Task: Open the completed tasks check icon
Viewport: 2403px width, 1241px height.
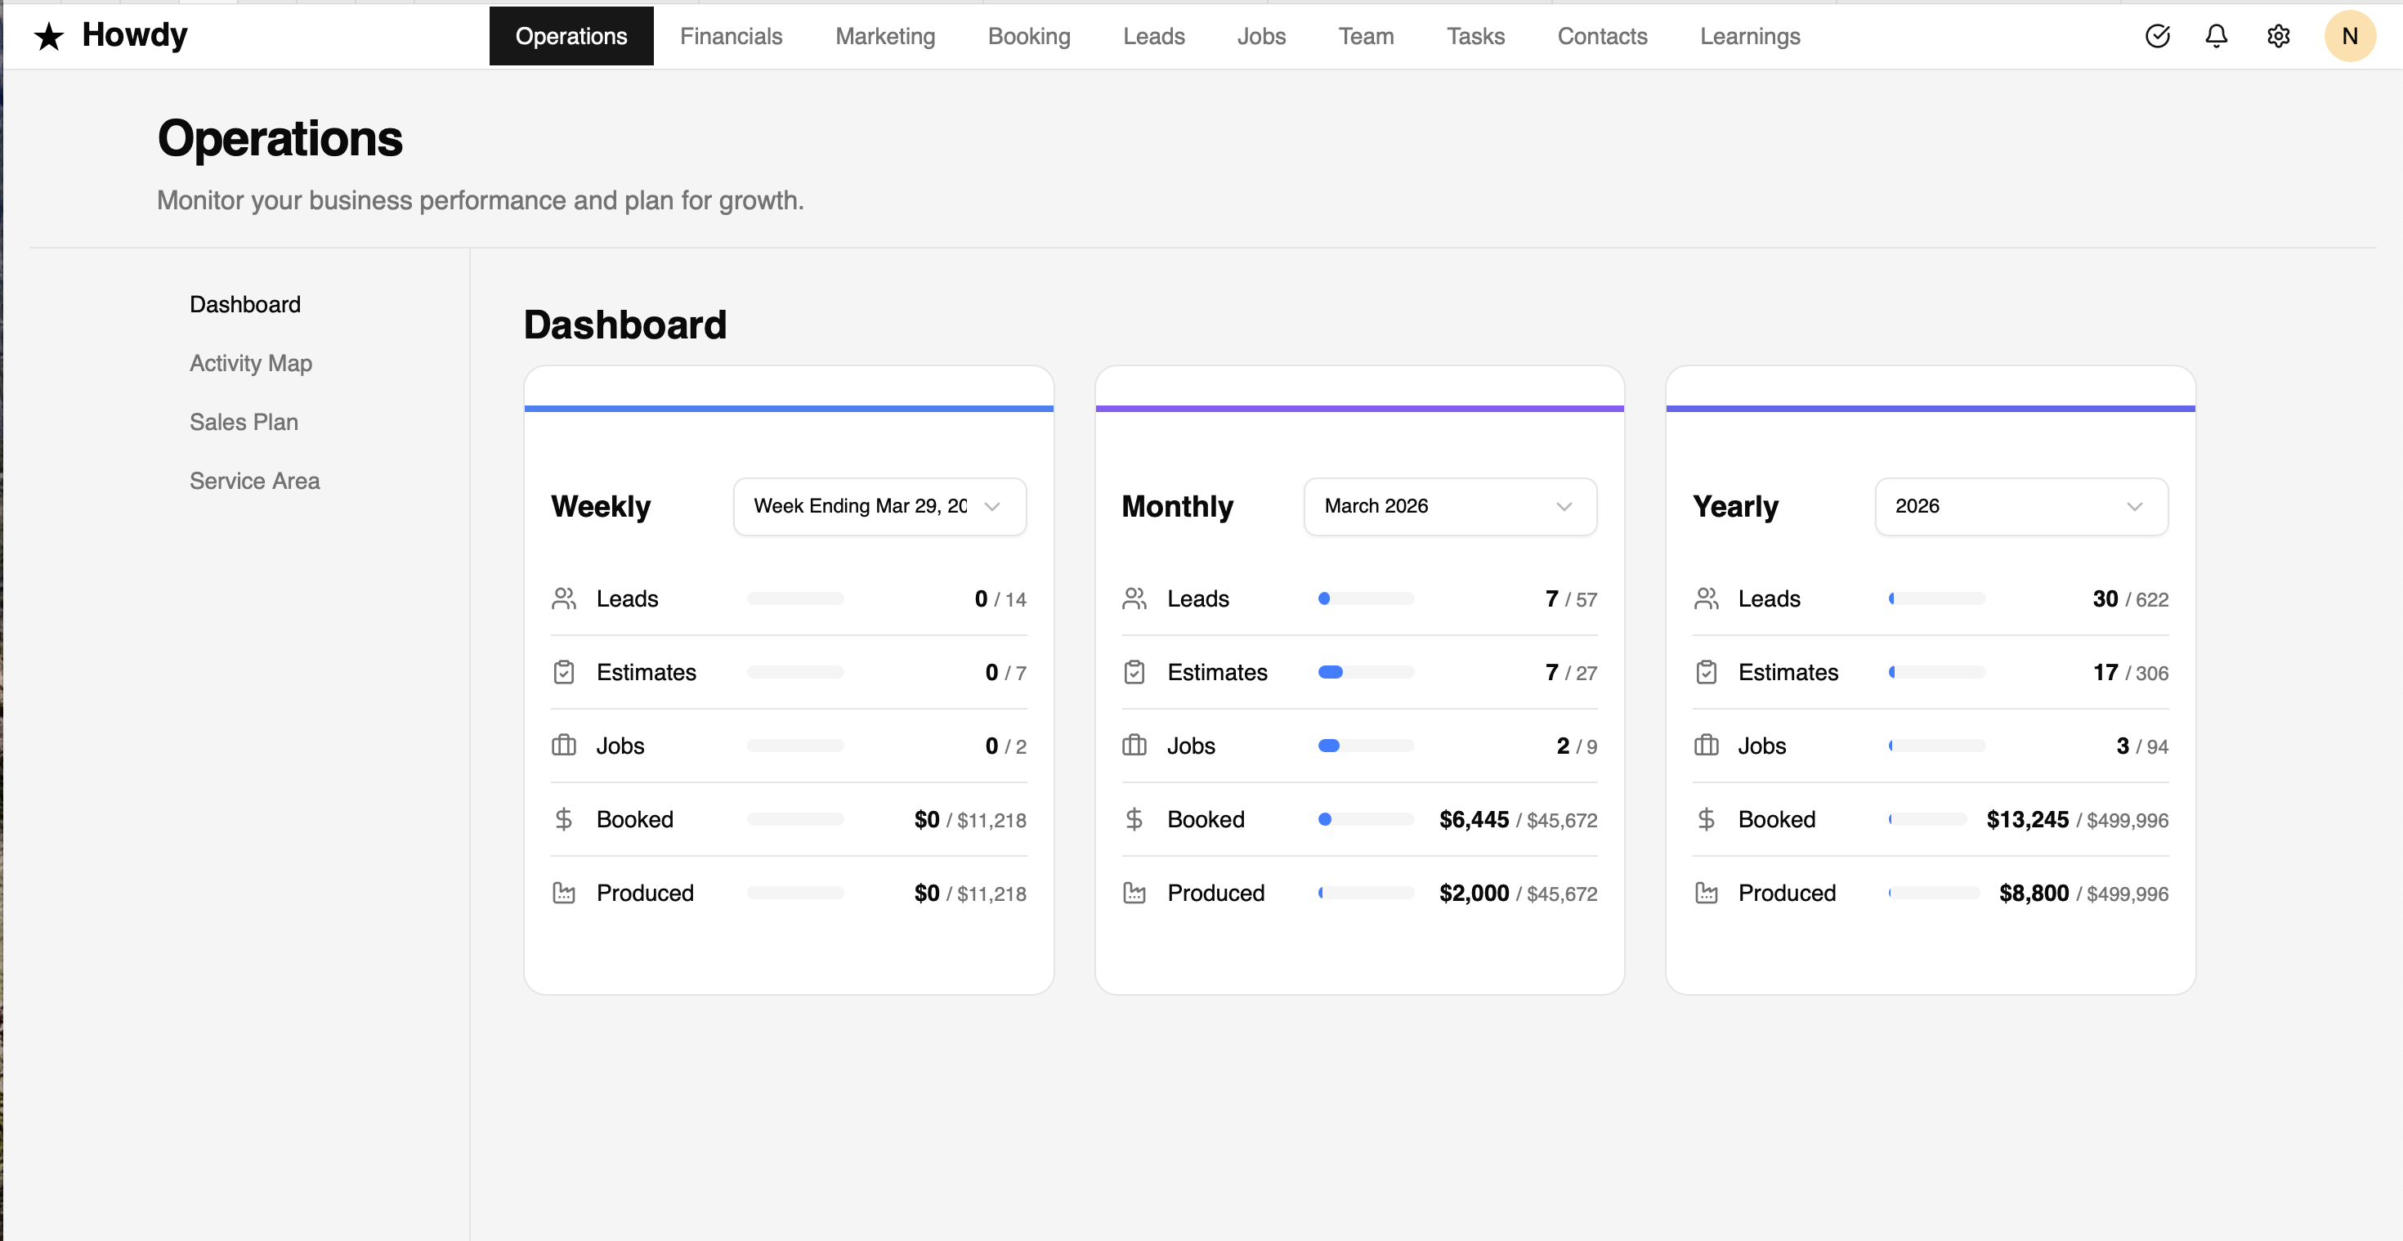Action: tap(2158, 37)
